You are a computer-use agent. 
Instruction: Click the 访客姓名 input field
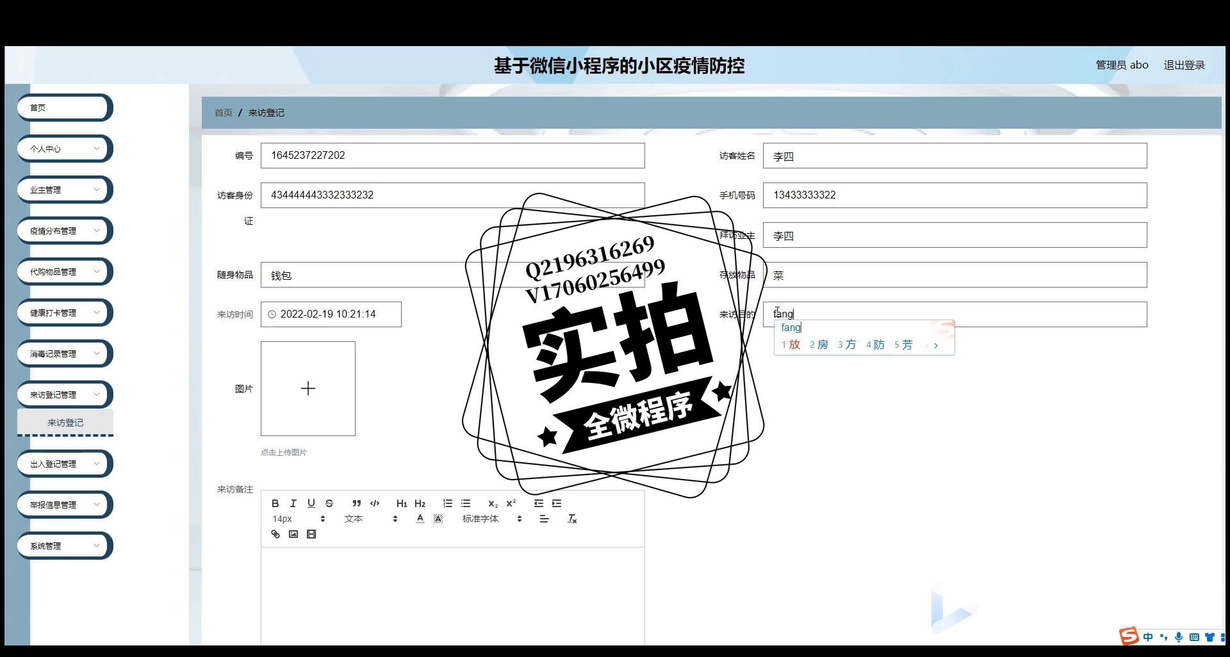point(955,156)
